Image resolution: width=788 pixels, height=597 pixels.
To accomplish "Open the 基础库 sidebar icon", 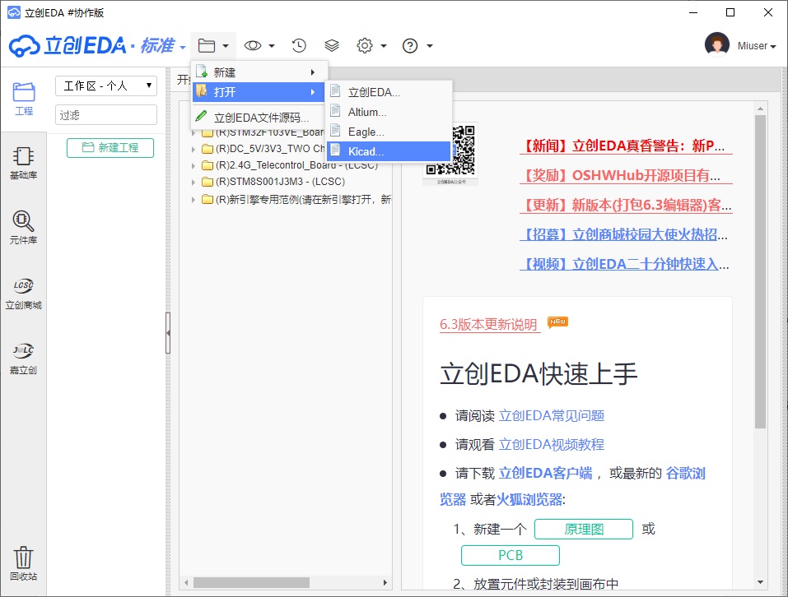I will 24,163.
